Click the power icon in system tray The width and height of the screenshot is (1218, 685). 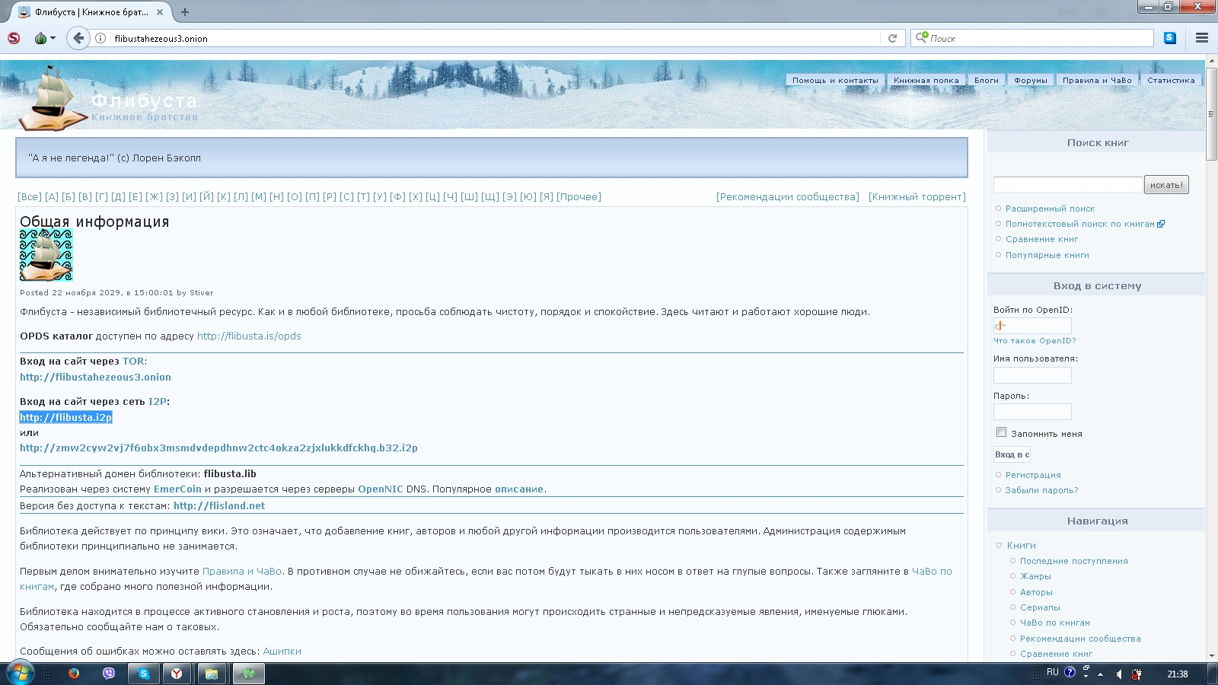point(1137,674)
